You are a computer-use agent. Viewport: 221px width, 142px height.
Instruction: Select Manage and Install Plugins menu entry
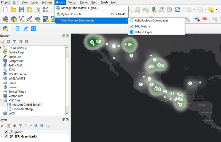tap(91, 8)
